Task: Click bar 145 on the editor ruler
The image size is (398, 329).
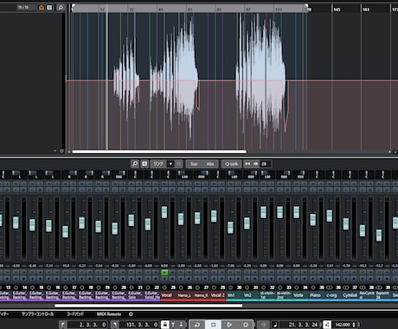Action: pyautogui.click(x=337, y=10)
